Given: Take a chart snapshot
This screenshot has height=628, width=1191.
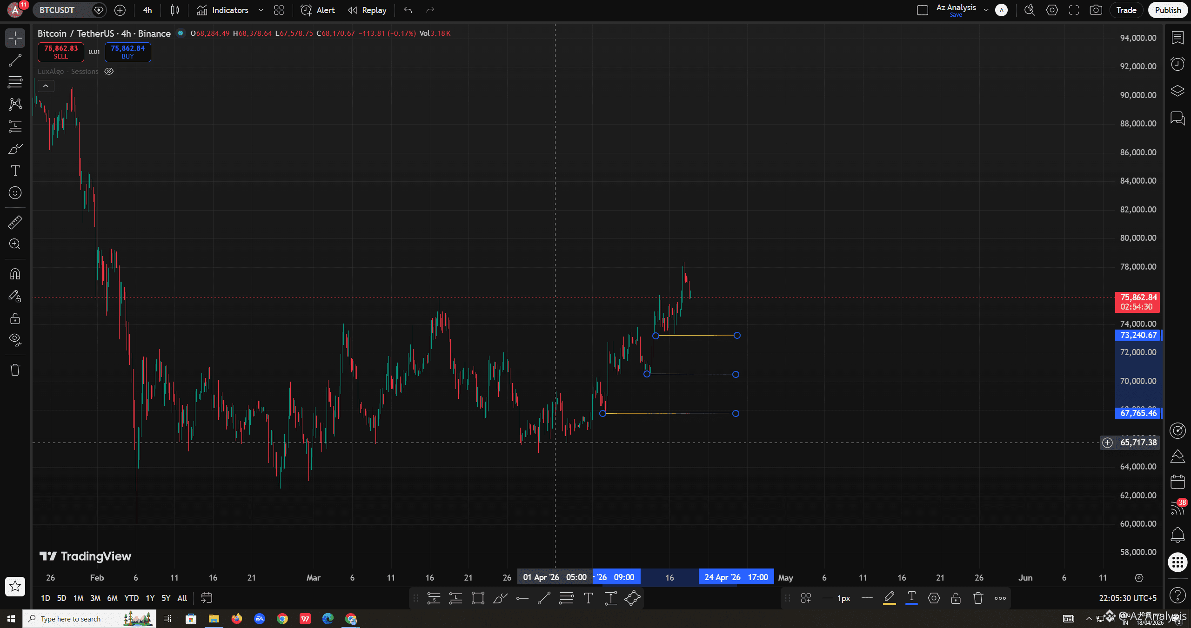Looking at the screenshot, I should 1096,10.
